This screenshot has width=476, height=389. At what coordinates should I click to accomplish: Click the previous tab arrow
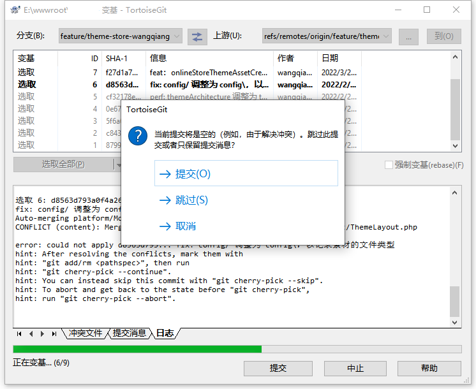(x=31, y=334)
